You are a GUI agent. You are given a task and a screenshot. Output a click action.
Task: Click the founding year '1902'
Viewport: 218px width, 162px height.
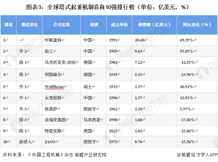113,62
